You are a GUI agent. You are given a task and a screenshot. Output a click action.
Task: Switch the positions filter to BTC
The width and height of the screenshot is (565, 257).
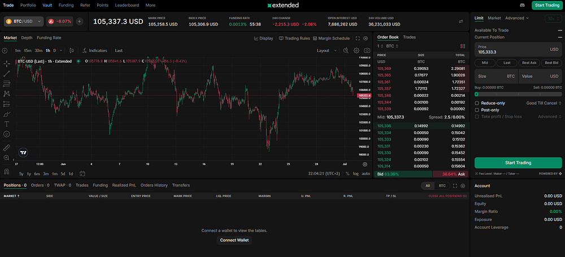(442, 186)
